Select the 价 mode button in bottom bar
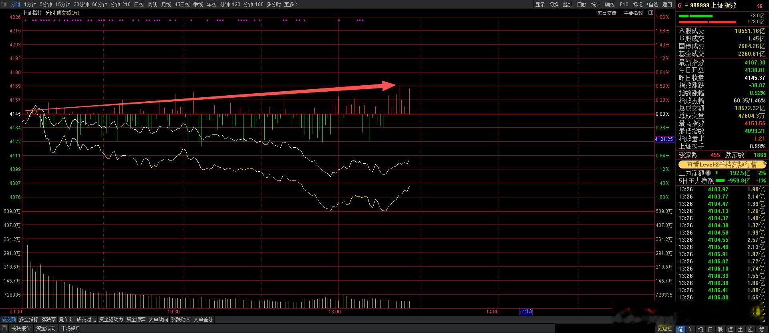 pos(690,329)
